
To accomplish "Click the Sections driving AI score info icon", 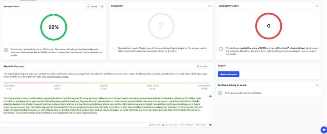I will point(317,85).
